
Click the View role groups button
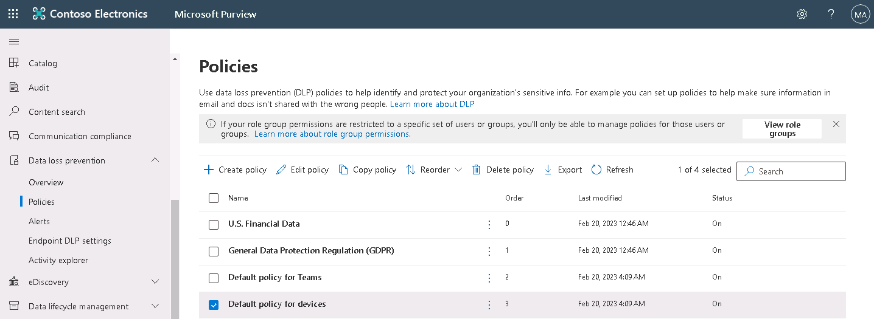click(x=782, y=129)
